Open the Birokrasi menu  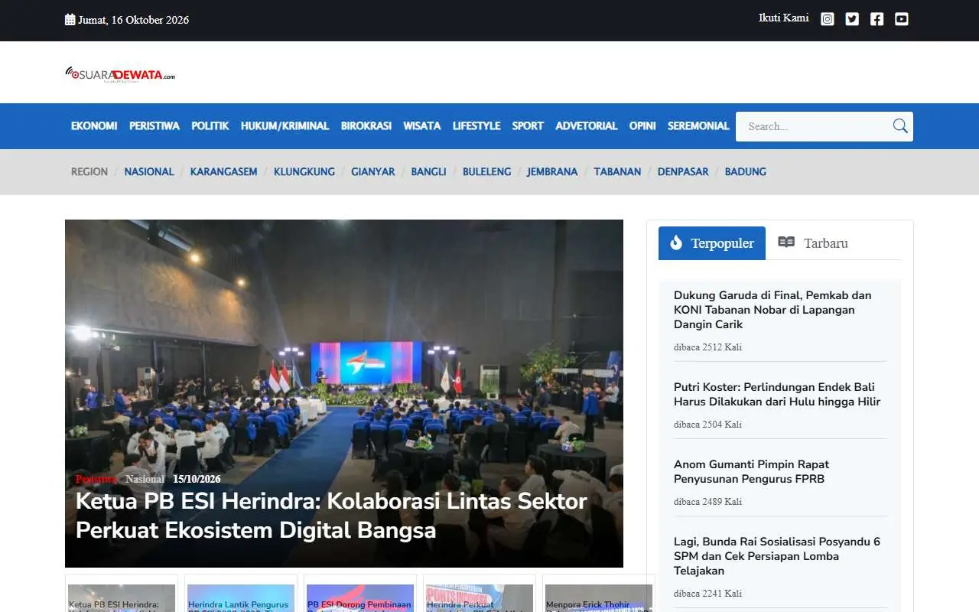pyautogui.click(x=366, y=126)
